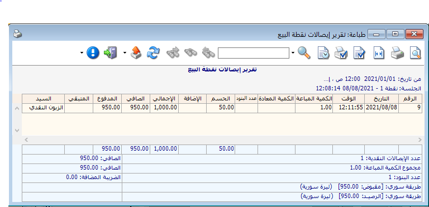
Task: Click the document with clock icon
Action: click(323, 53)
